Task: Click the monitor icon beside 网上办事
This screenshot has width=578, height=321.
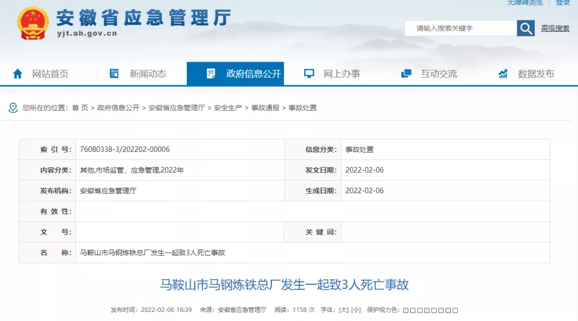Action: click(309, 73)
